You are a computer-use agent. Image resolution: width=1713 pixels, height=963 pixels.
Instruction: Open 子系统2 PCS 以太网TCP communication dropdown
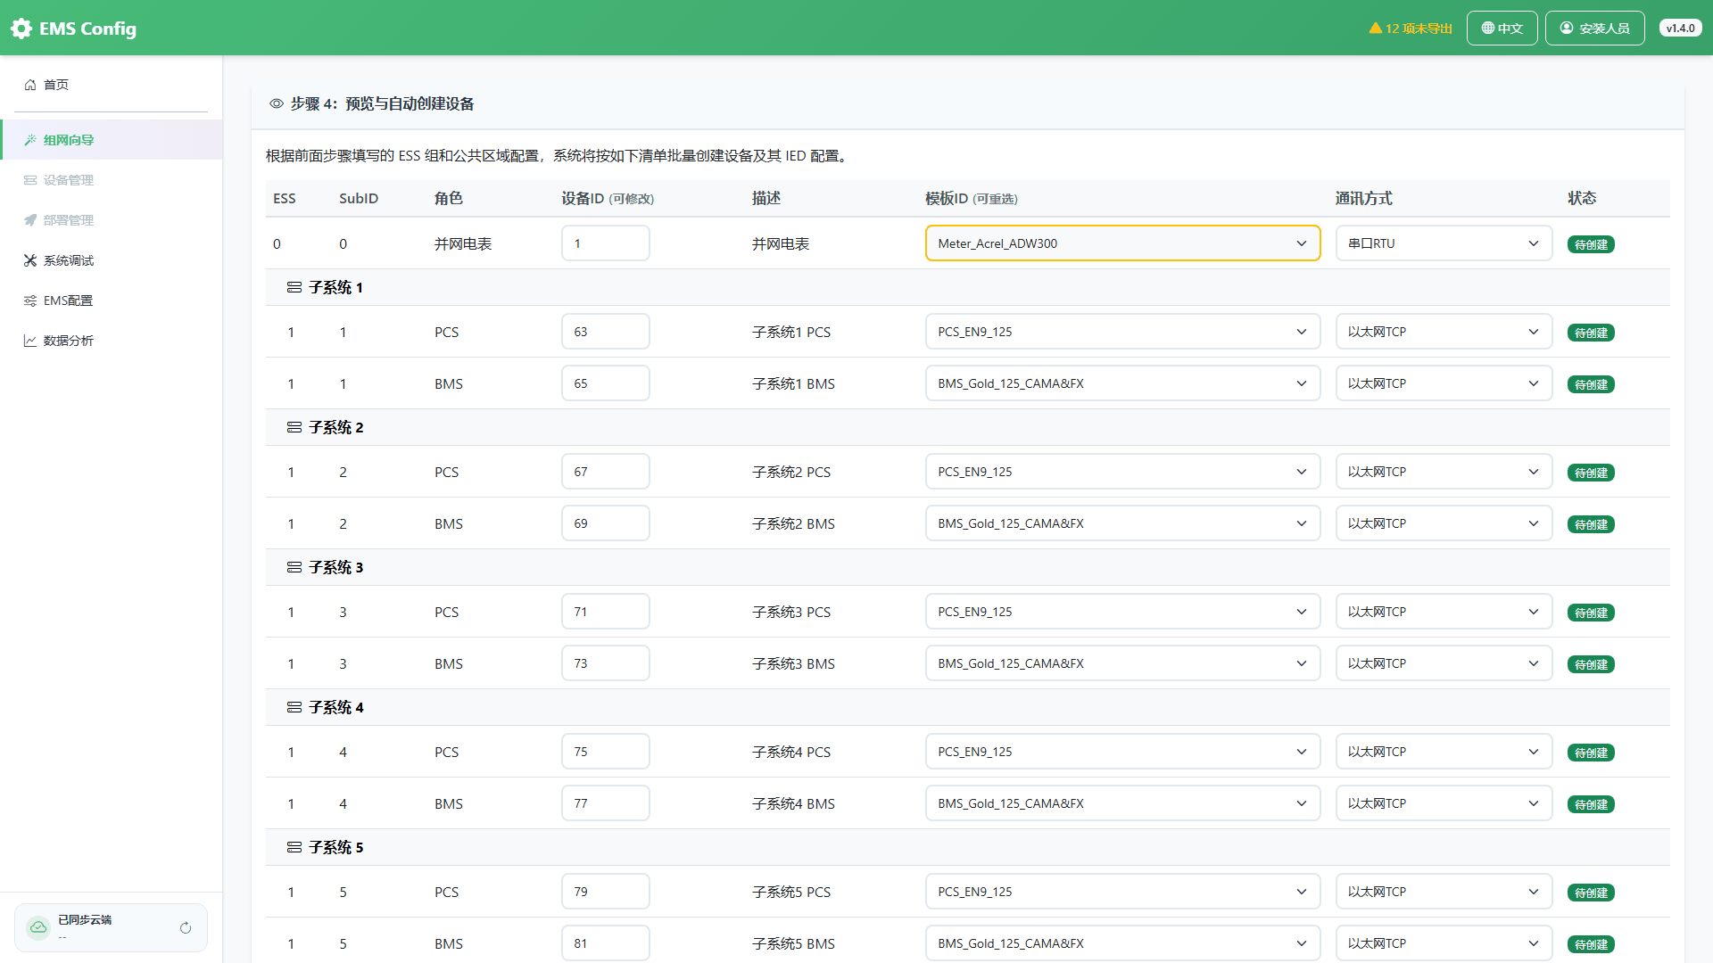[x=1444, y=472]
